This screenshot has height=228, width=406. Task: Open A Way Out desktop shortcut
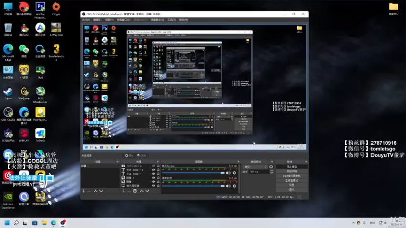pos(56,29)
